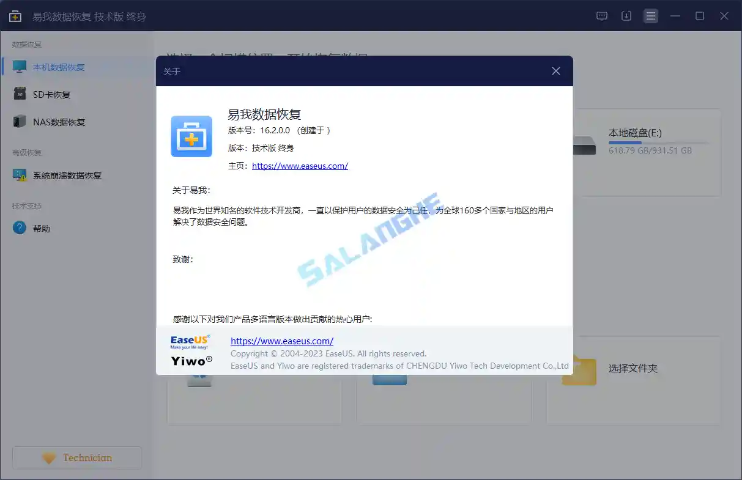Click the SD card icon in the sidebar
This screenshot has width=742, height=480.
(20, 94)
